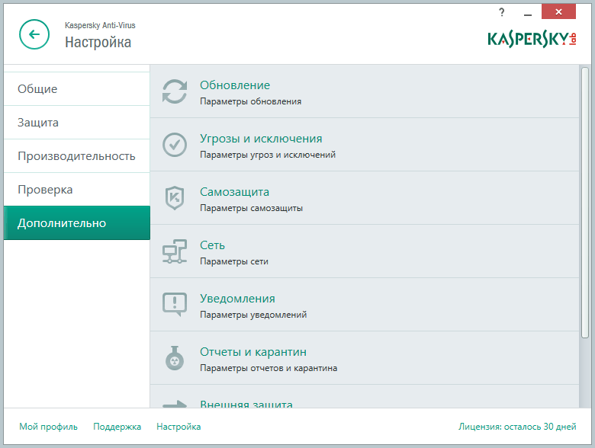
Task: Close the Kaspersky settings window
Action: coord(558,11)
